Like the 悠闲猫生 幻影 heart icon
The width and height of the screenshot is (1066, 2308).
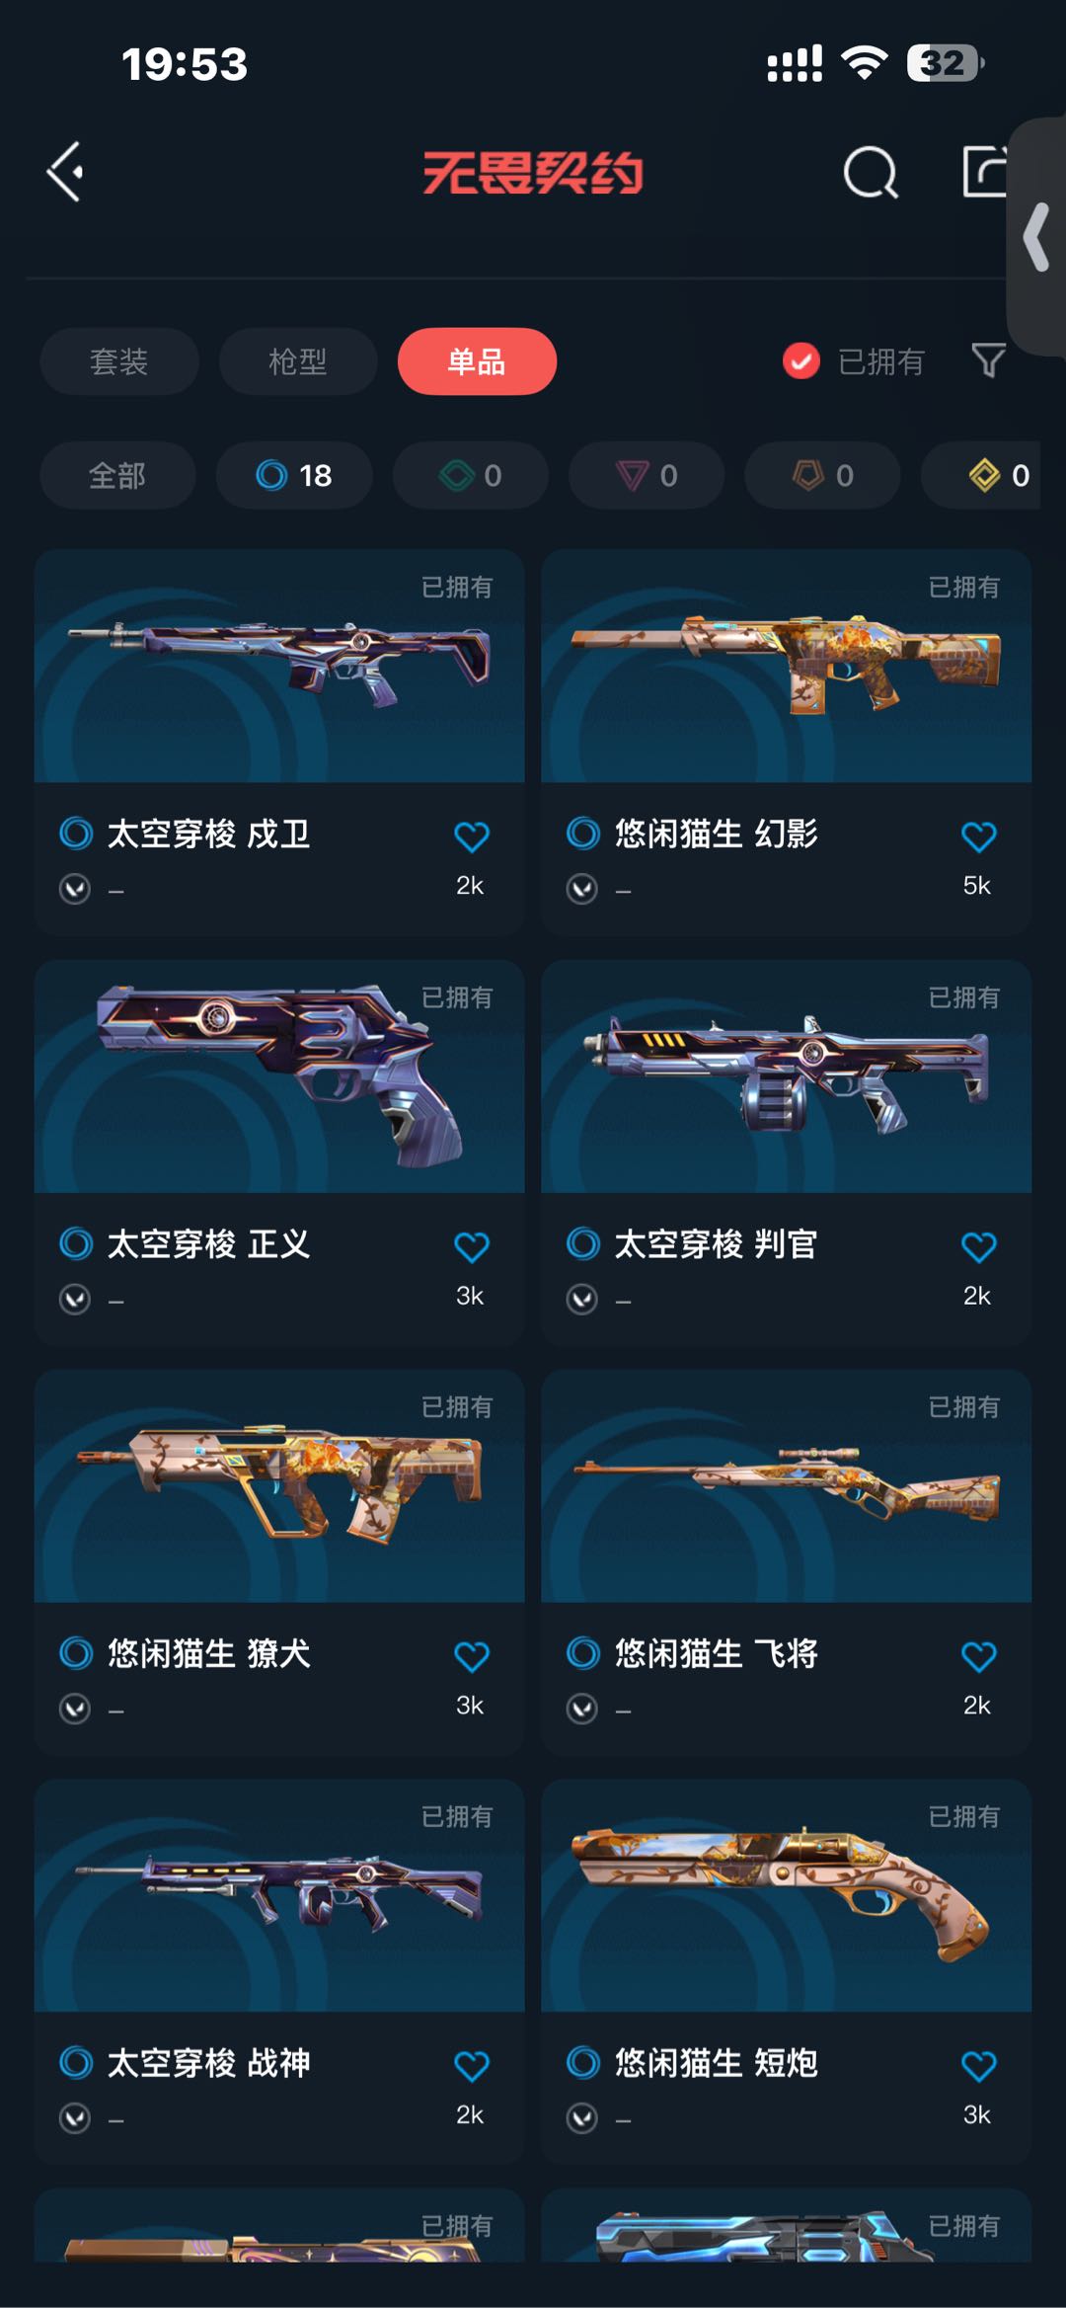coord(978,836)
